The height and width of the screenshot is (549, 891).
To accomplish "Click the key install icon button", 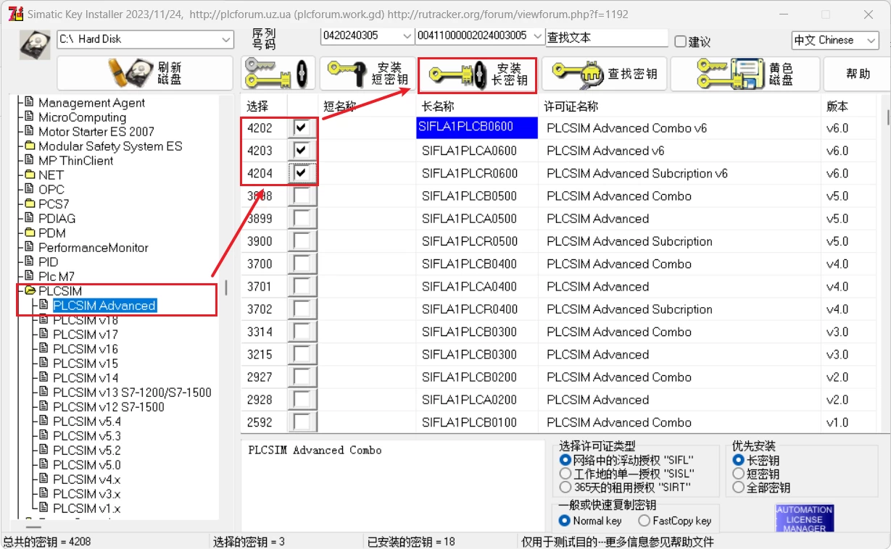I will click(278, 73).
